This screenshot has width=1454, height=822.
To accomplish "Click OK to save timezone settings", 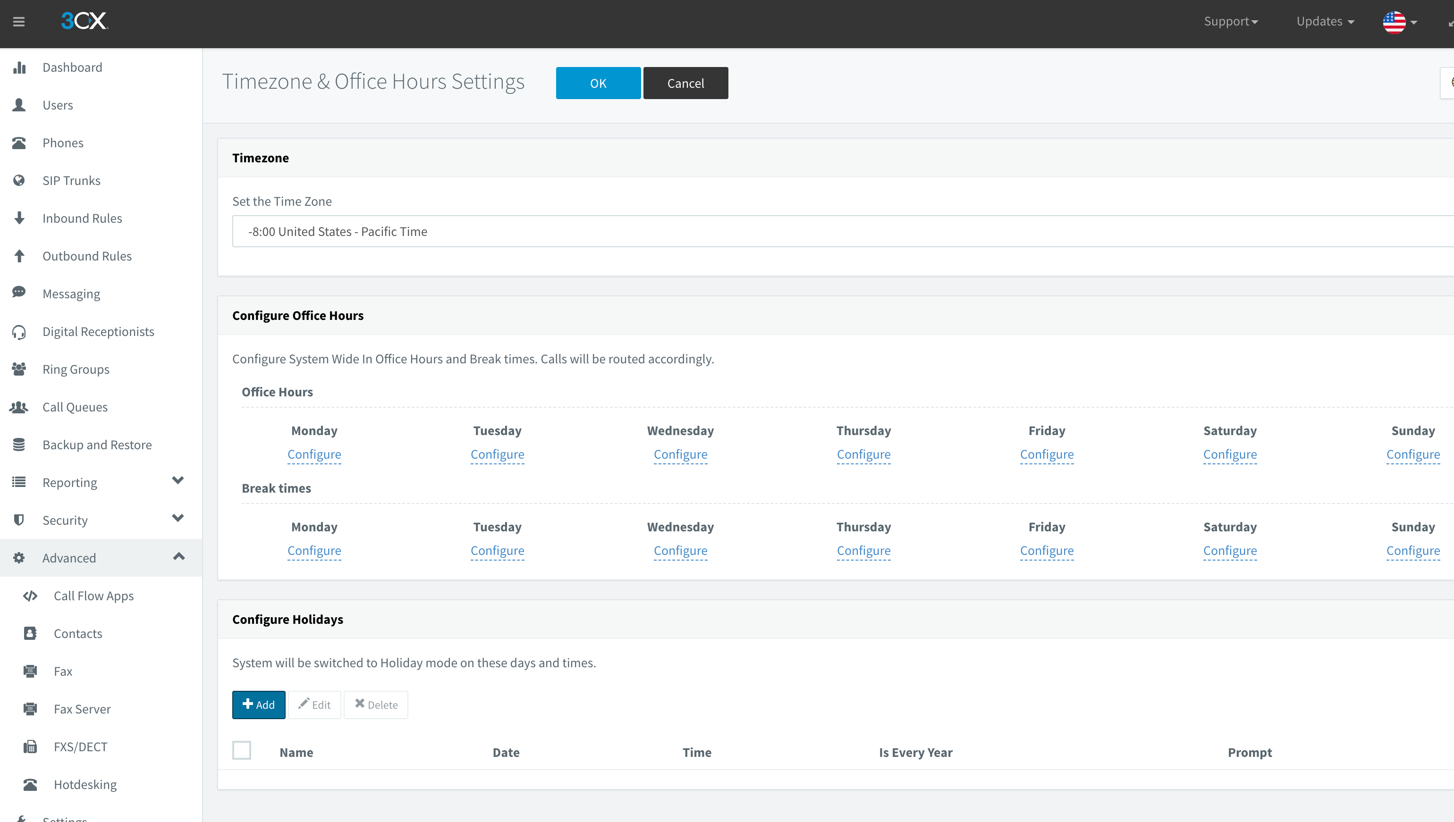I will 598,83.
